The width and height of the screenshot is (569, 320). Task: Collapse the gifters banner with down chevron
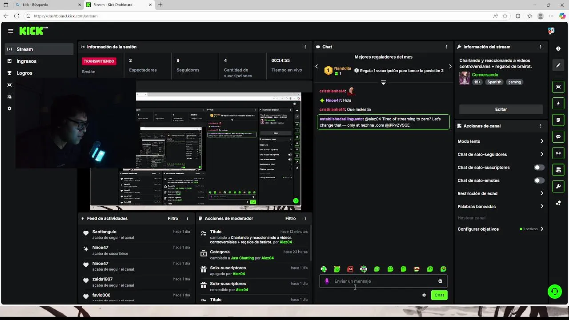[383, 83]
